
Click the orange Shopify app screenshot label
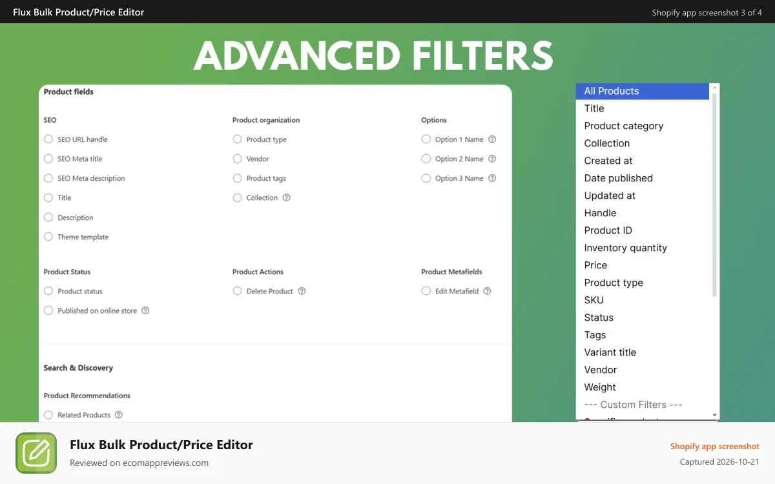tap(715, 446)
